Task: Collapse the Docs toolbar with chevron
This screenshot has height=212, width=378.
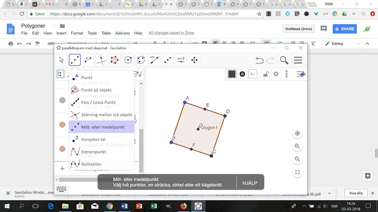Action: coord(367,44)
